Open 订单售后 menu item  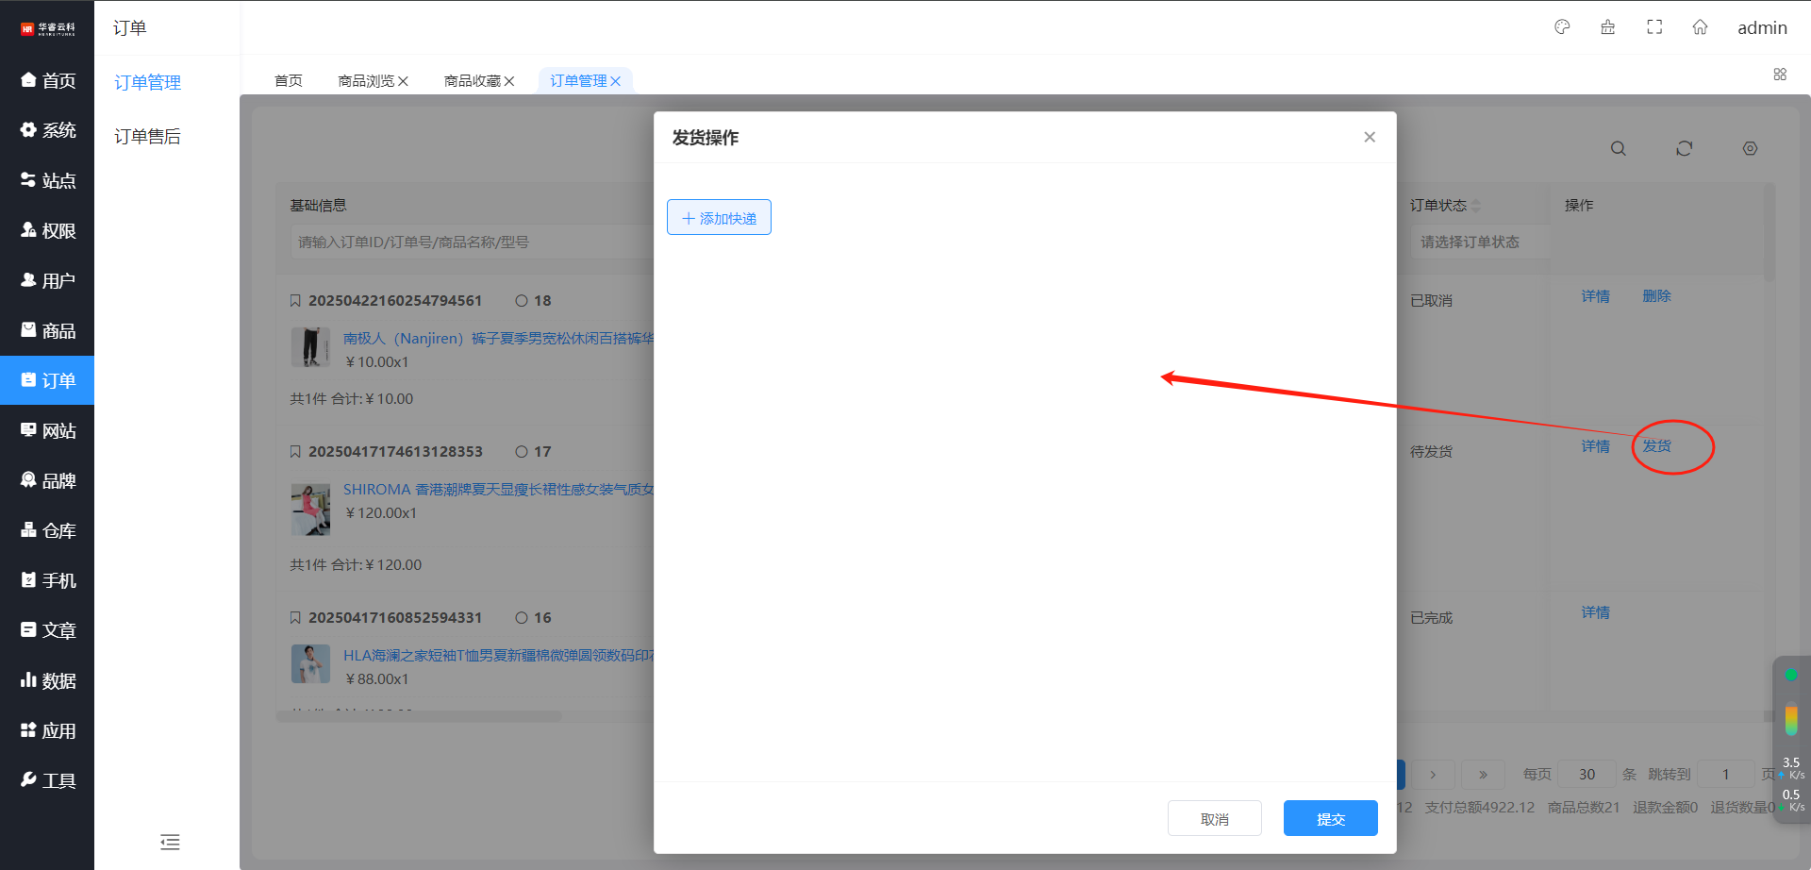(x=147, y=137)
